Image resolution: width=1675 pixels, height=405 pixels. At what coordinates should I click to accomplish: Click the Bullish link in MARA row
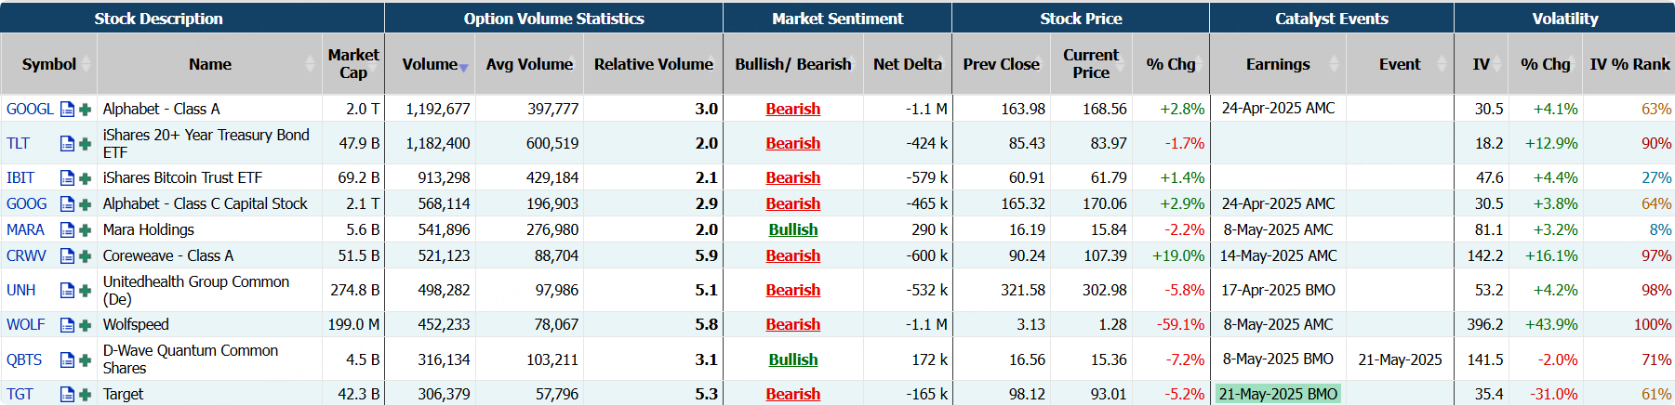[793, 229]
